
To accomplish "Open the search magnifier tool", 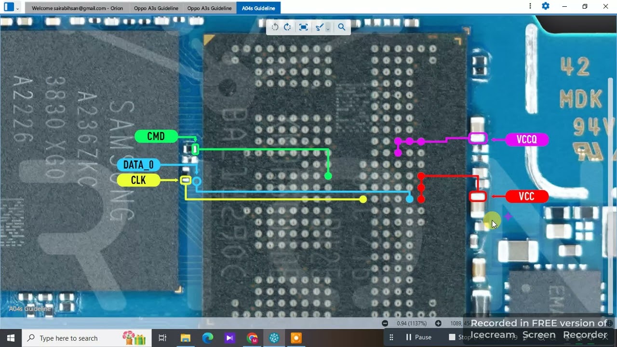I will pyautogui.click(x=342, y=27).
